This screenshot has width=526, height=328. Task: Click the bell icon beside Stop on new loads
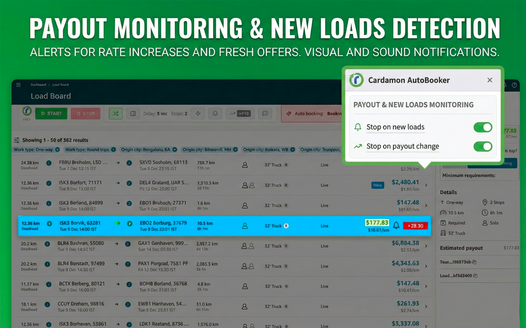pos(358,127)
